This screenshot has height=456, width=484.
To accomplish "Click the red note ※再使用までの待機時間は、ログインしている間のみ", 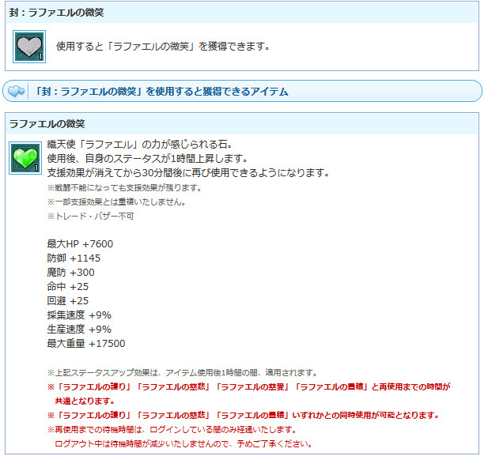I will coord(172,429).
